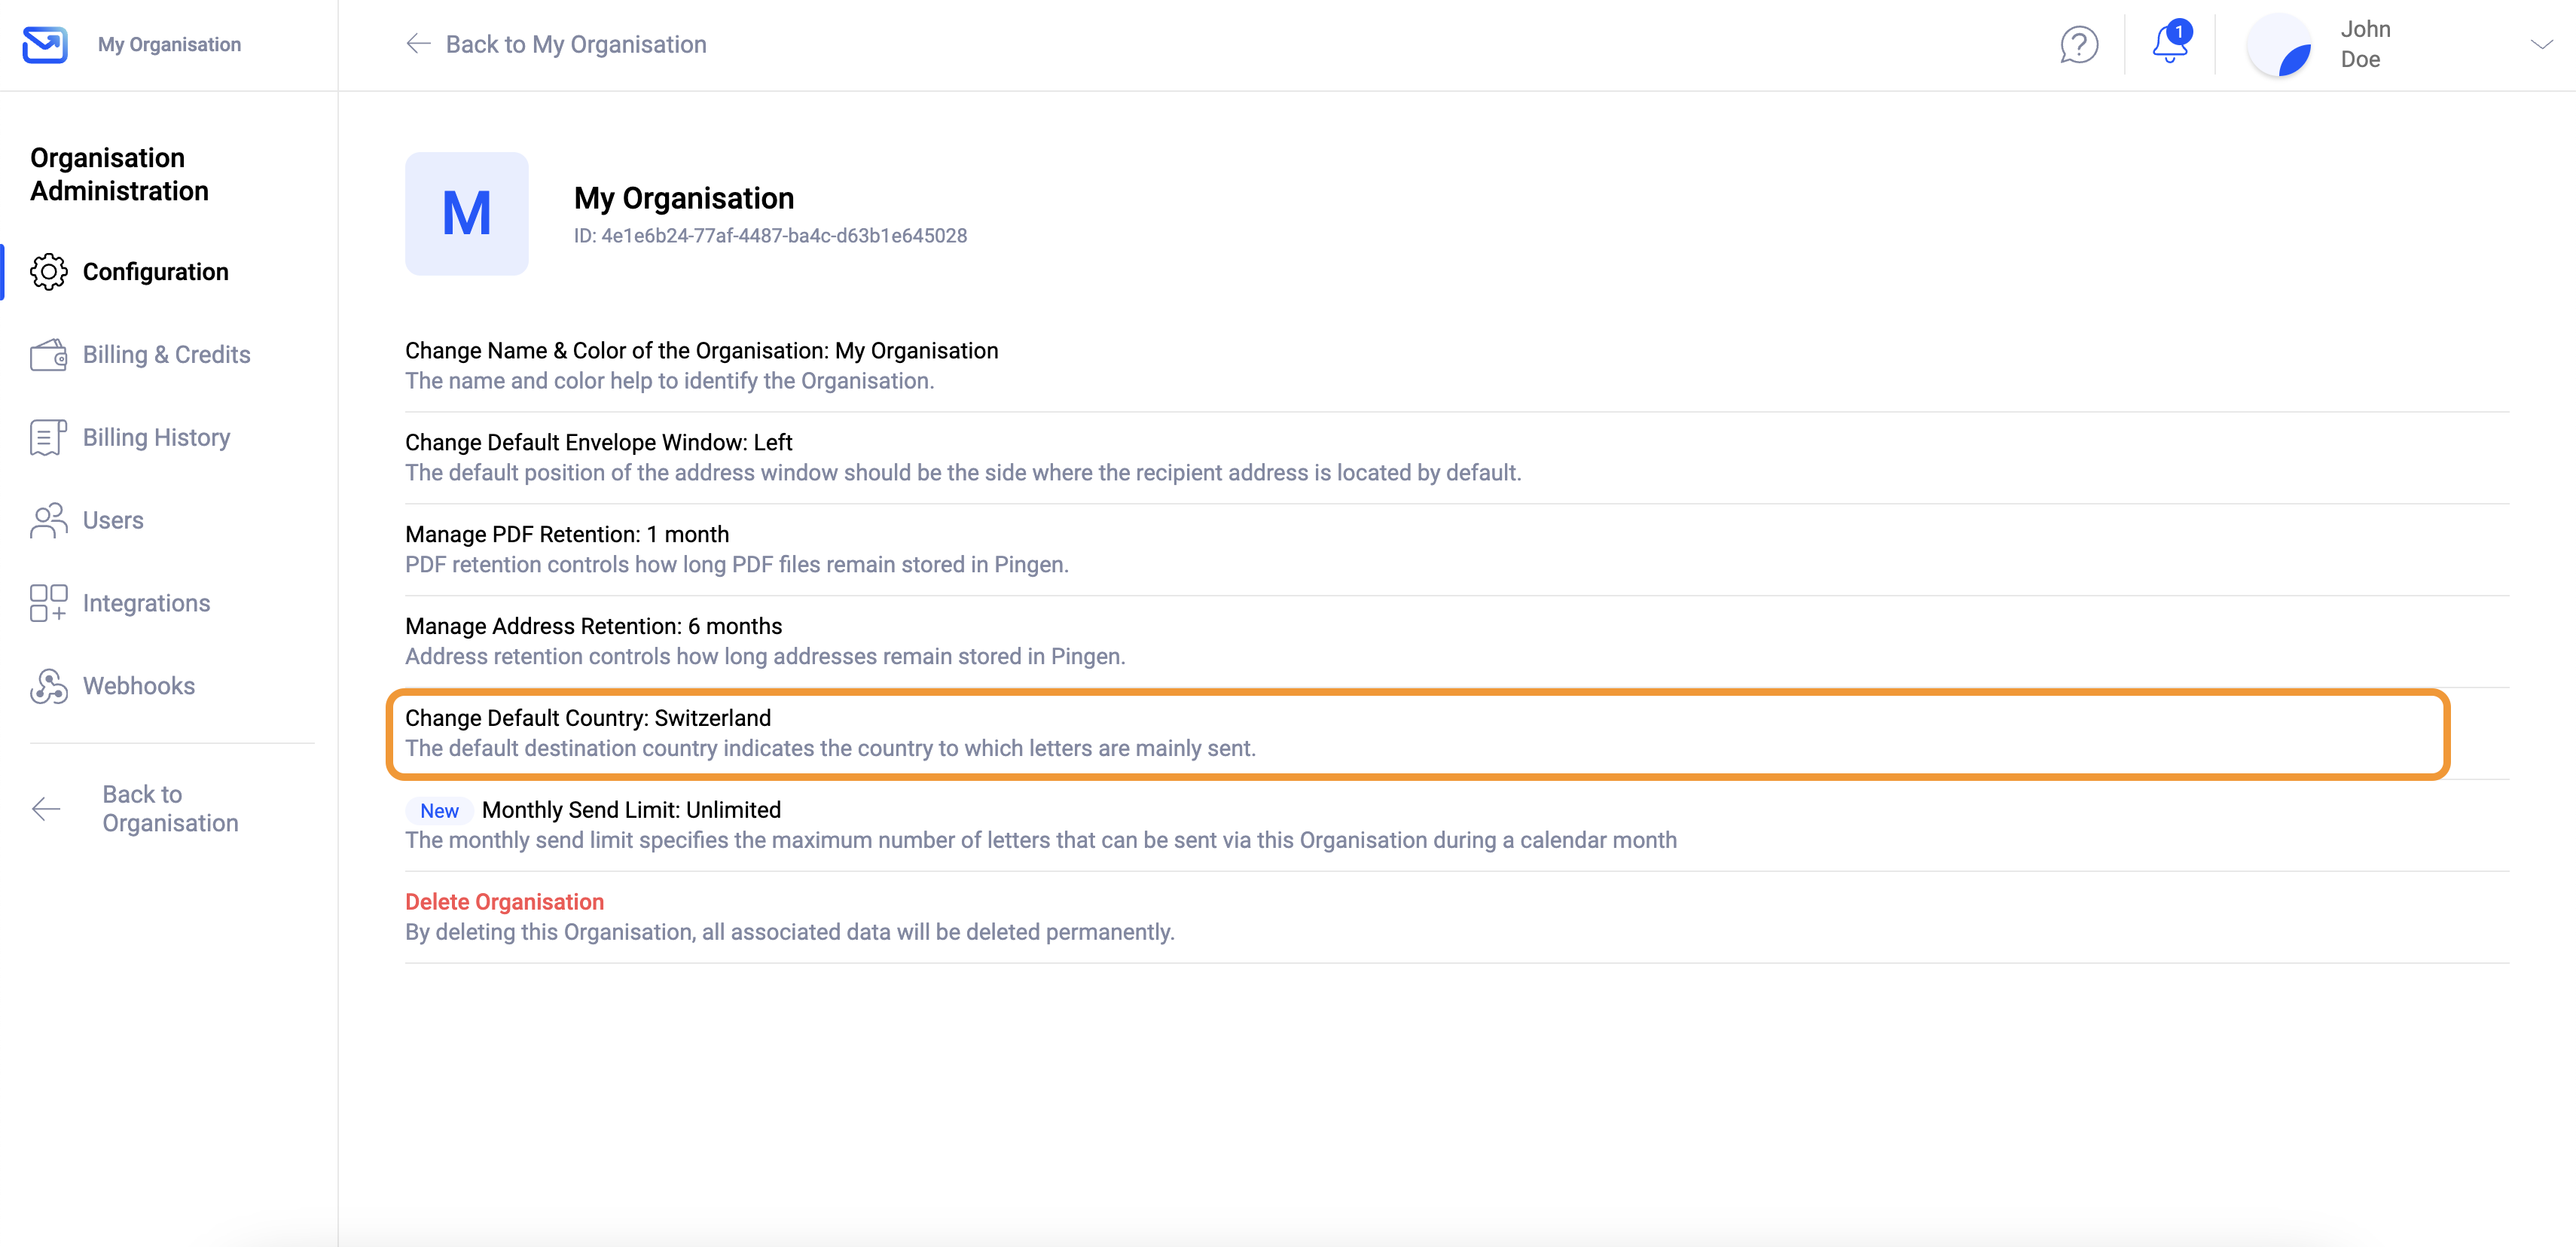Go to Billing & Credits
Screen dimensions: 2576x1247
click(167, 355)
